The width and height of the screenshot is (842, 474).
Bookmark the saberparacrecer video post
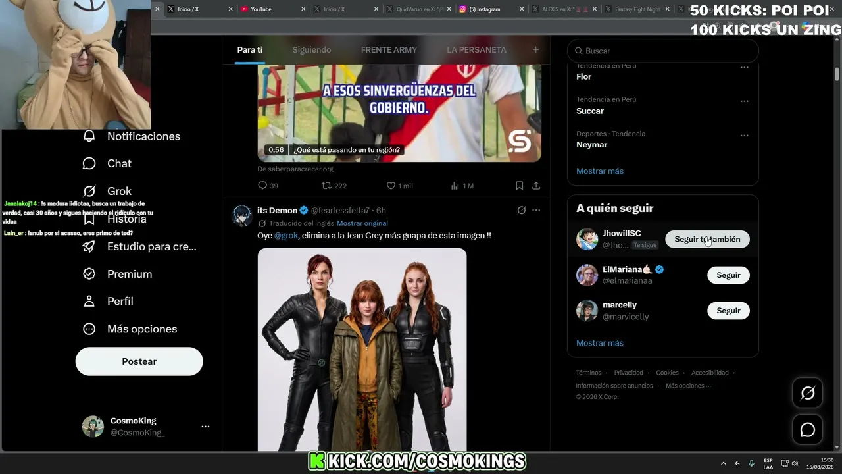[x=519, y=186]
